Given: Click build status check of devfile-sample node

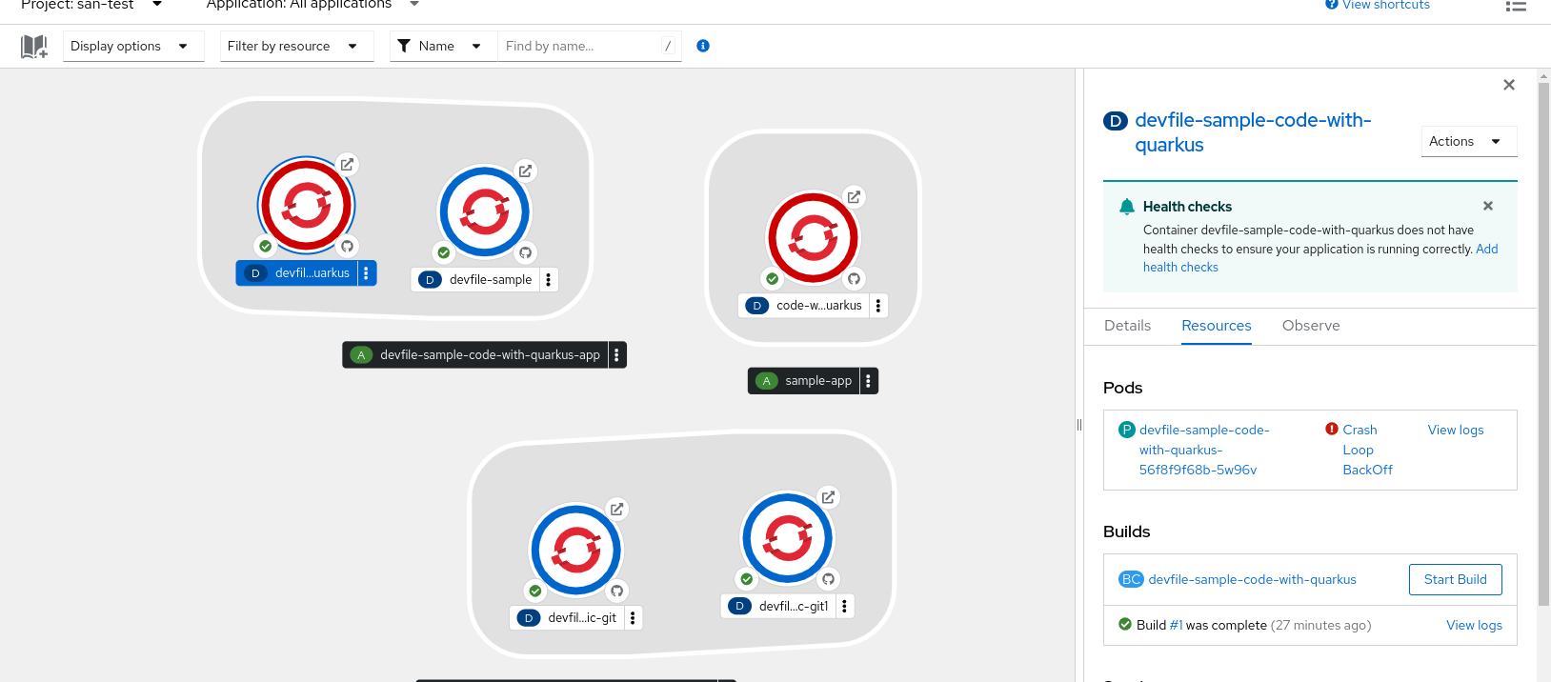Looking at the screenshot, I should point(444,252).
